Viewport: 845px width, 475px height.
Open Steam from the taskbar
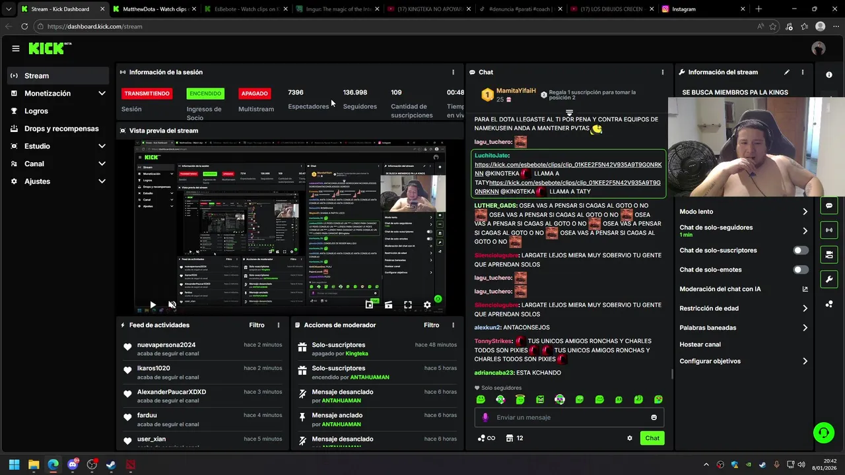[111, 464]
